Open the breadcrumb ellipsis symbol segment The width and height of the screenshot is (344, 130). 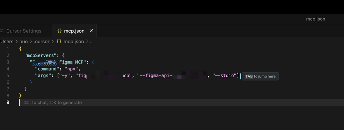pos(92,42)
